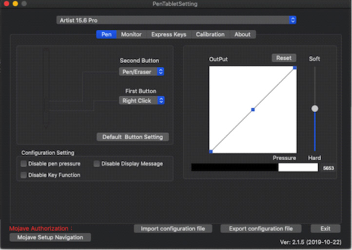Click the pressure value 5653
Screen dimensions: 352x250
(329, 168)
